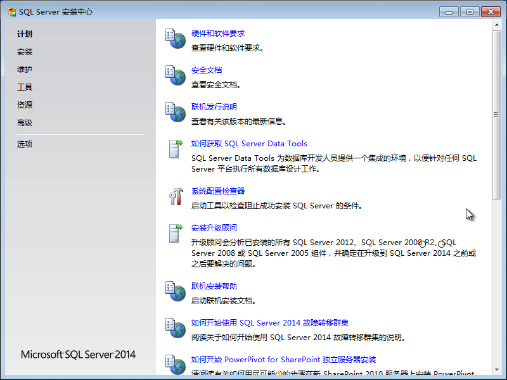This screenshot has width=507, height=380.
Task: Open 如何开始 PowerPivot for SharePoint 独立服务器安装 link
Action: 283,360
